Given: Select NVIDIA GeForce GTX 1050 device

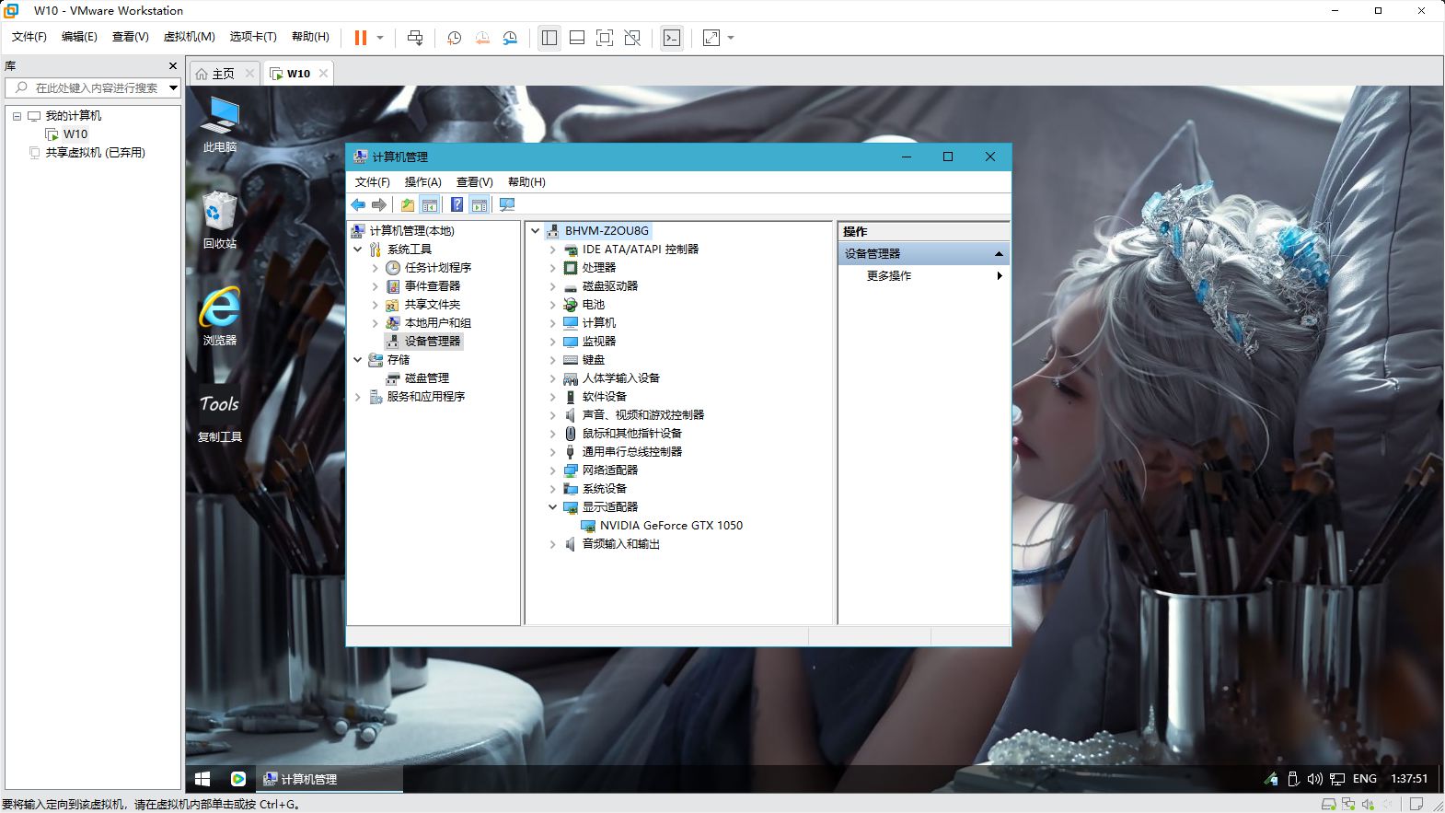Looking at the screenshot, I should (671, 526).
